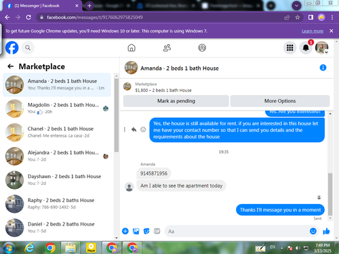The height and width of the screenshot is (254, 339).
Task: Click chat messages scrollbar thumb
Action: pos(330,194)
